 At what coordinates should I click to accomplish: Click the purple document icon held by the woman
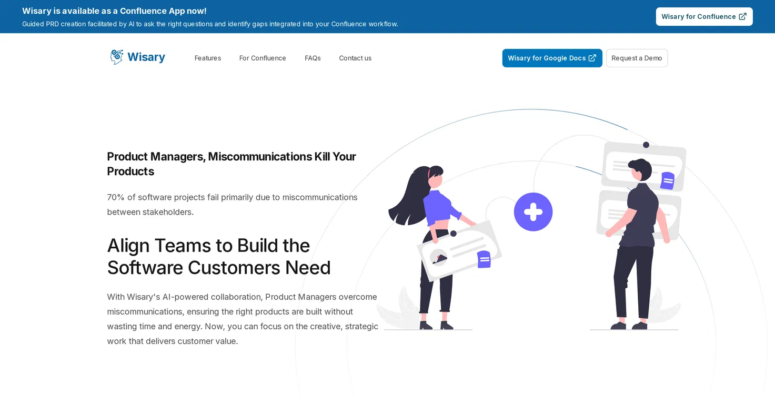pyautogui.click(x=484, y=259)
